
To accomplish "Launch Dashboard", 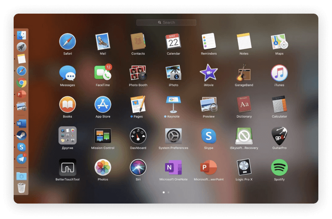I will coord(138,136).
